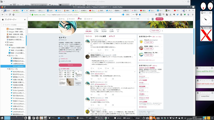This screenshot has width=214, height=120.
Task: Select the メディア tab
Action: pos(112,36)
